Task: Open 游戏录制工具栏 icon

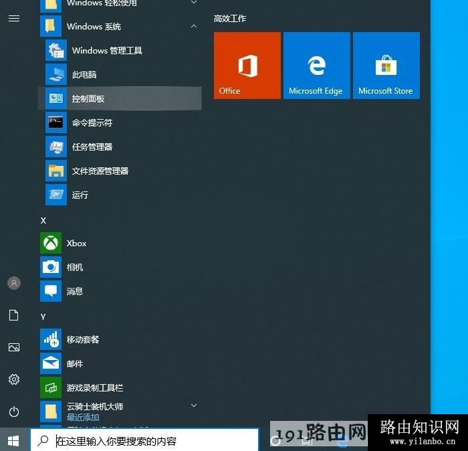Action: click(x=51, y=387)
